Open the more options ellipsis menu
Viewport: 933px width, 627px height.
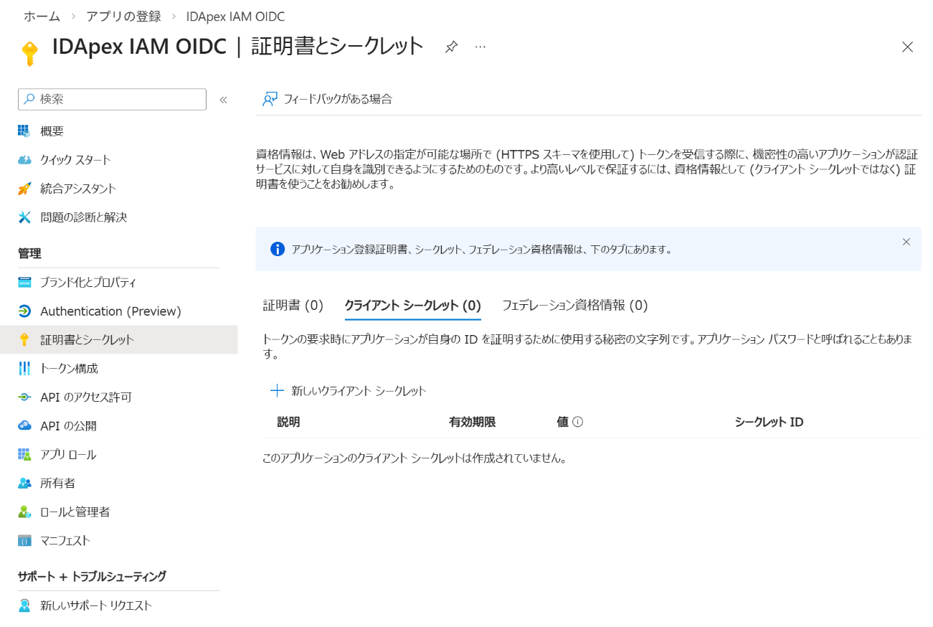point(480,47)
